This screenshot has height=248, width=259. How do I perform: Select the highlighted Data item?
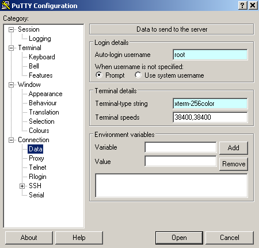[36, 149]
